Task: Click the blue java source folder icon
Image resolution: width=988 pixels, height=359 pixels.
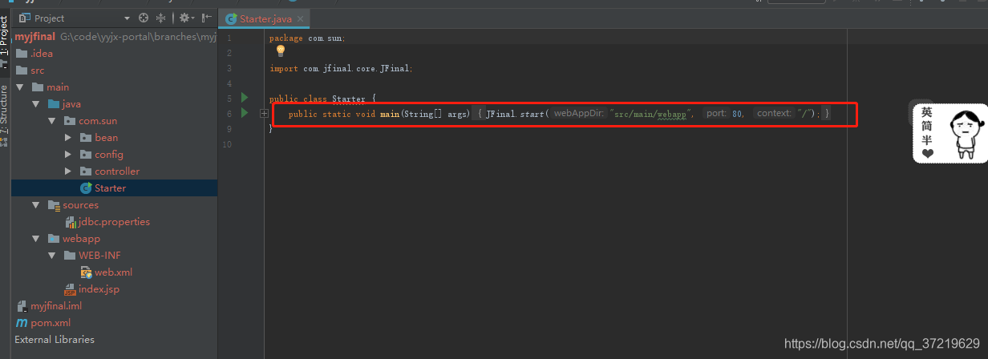Action: click(x=54, y=103)
